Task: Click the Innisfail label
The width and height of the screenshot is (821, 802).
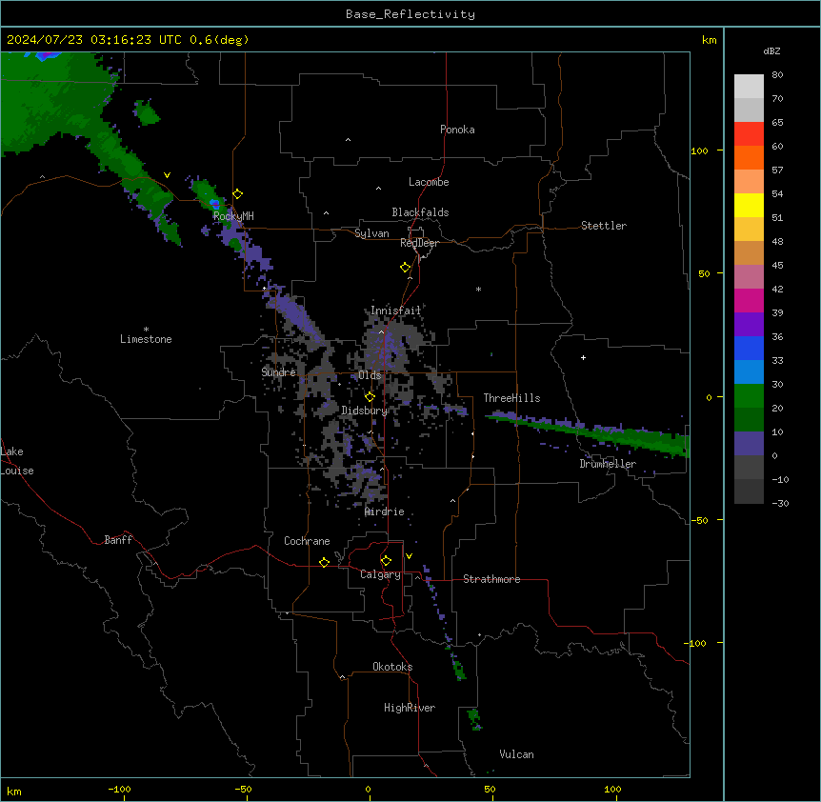Action: point(395,311)
